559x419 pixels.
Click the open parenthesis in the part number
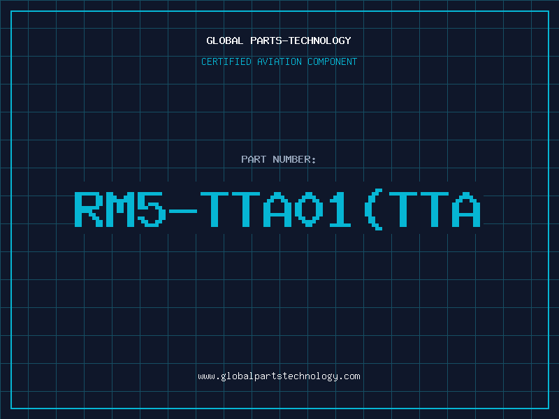374,209
